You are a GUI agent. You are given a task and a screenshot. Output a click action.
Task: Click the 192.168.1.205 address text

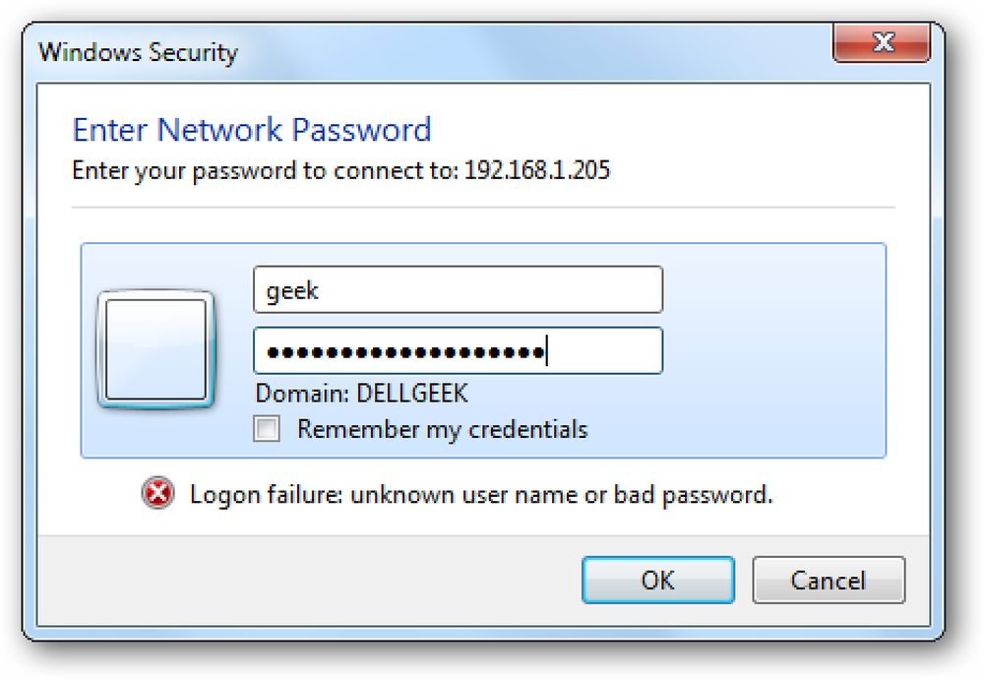coord(537,170)
